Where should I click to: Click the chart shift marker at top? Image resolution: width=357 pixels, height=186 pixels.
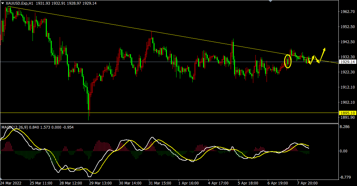click(x=271, y=1)
